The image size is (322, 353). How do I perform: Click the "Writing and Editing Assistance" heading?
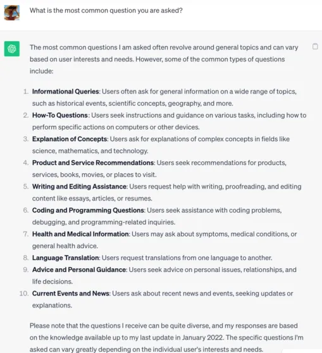point(79,187)
